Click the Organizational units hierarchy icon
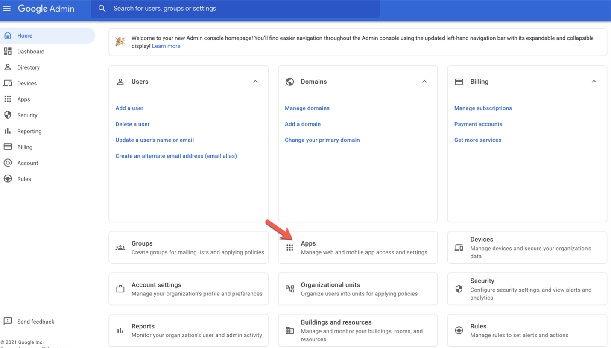Image resolution: width=611 pixels, height=348 pixels. coord(290,289)
